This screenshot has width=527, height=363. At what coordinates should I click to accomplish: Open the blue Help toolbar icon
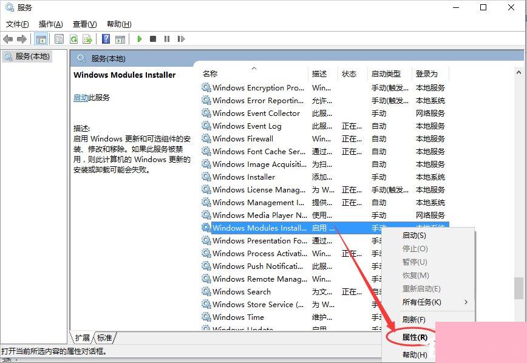click(x=106, y=39)
